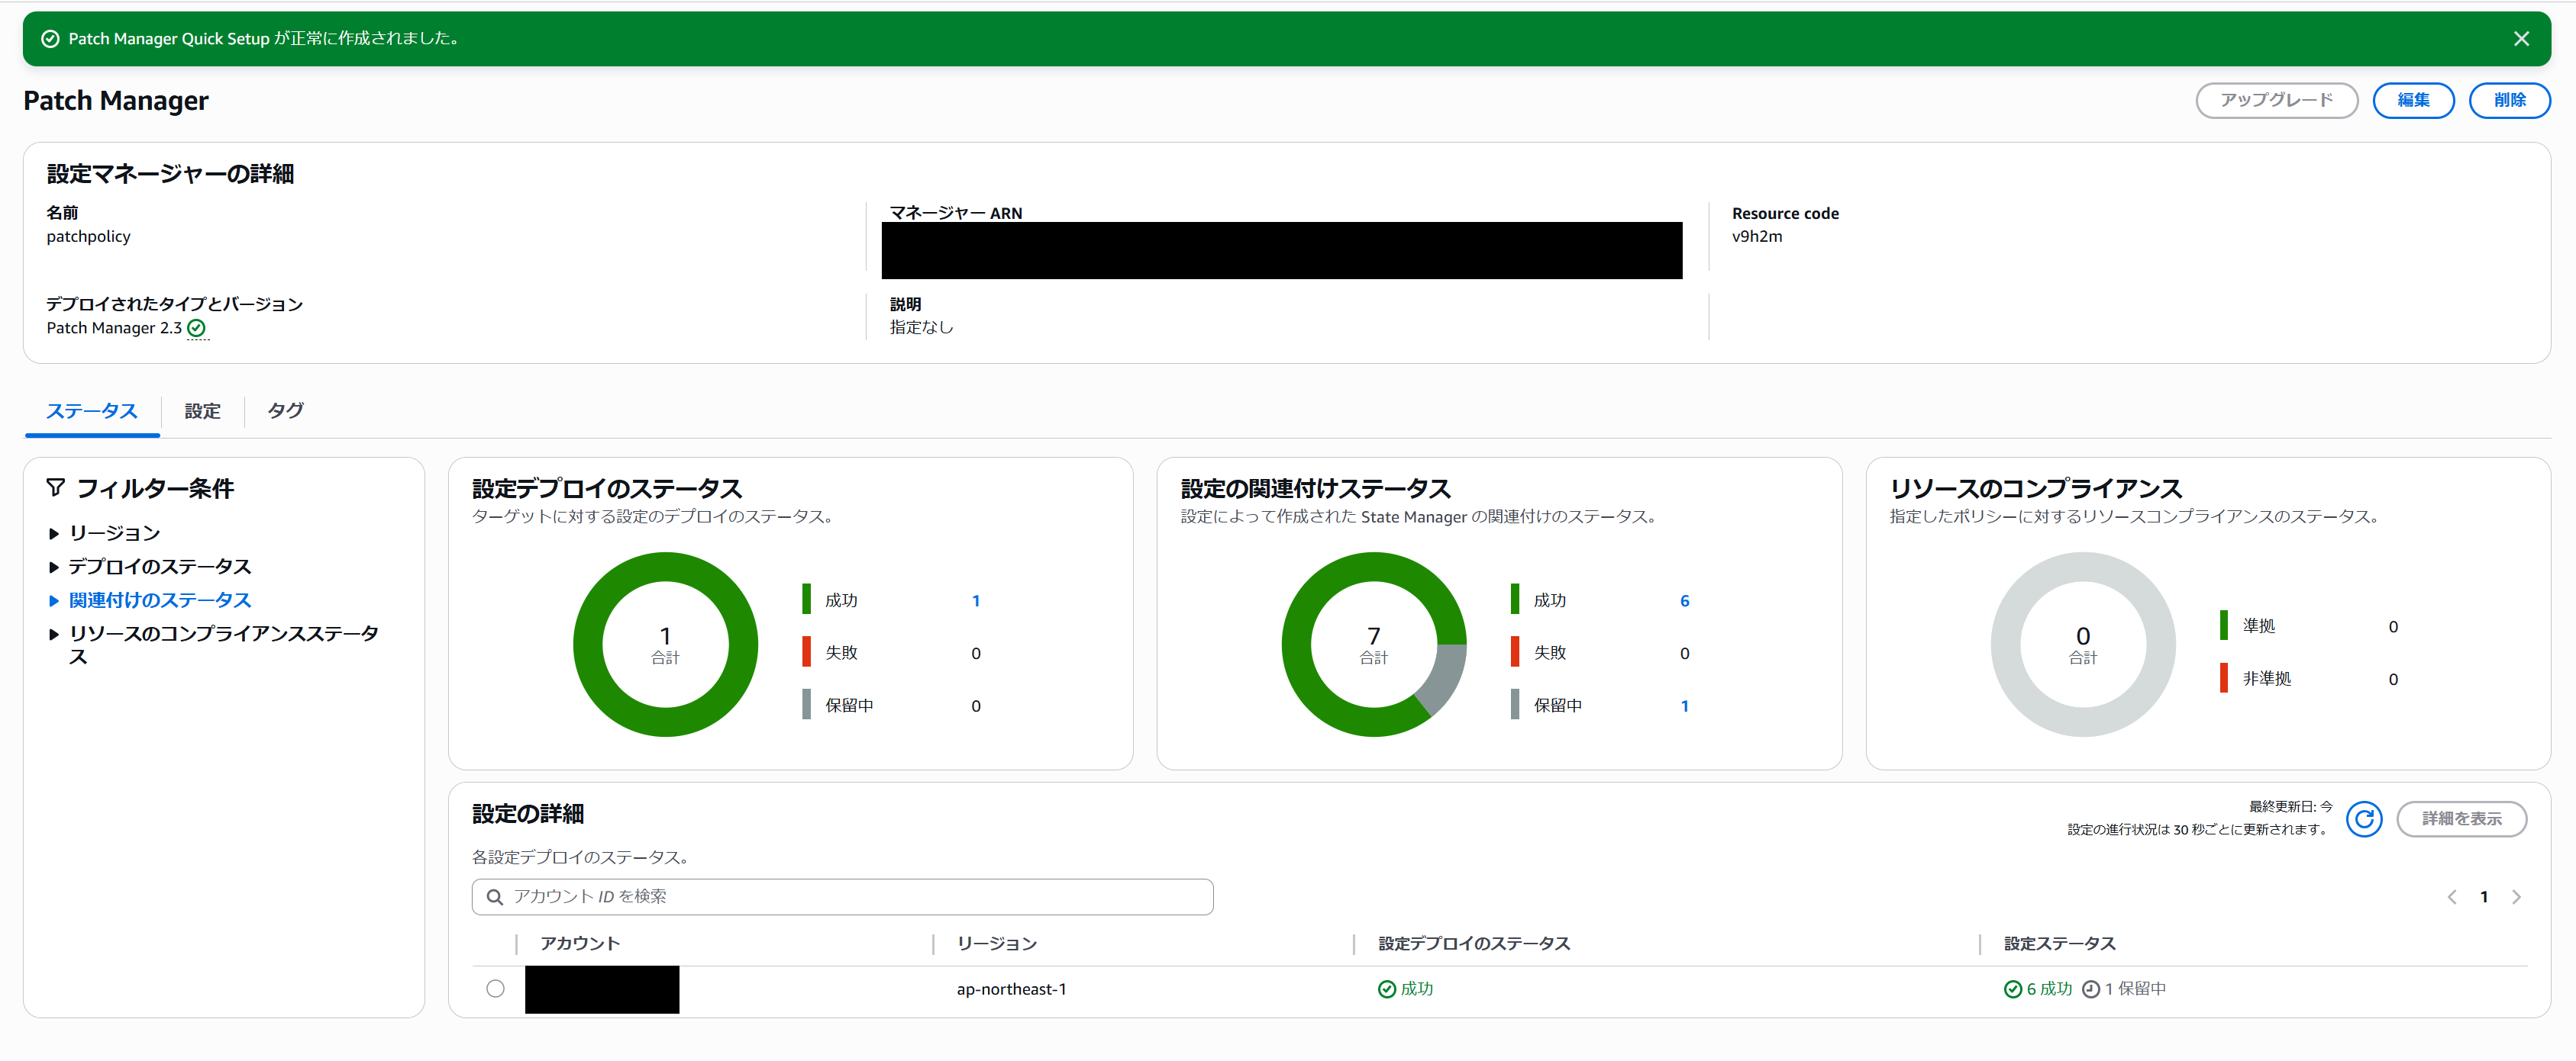Click the search magnifier icon in account search
2576x1061 pixels.
click(494, 897)
